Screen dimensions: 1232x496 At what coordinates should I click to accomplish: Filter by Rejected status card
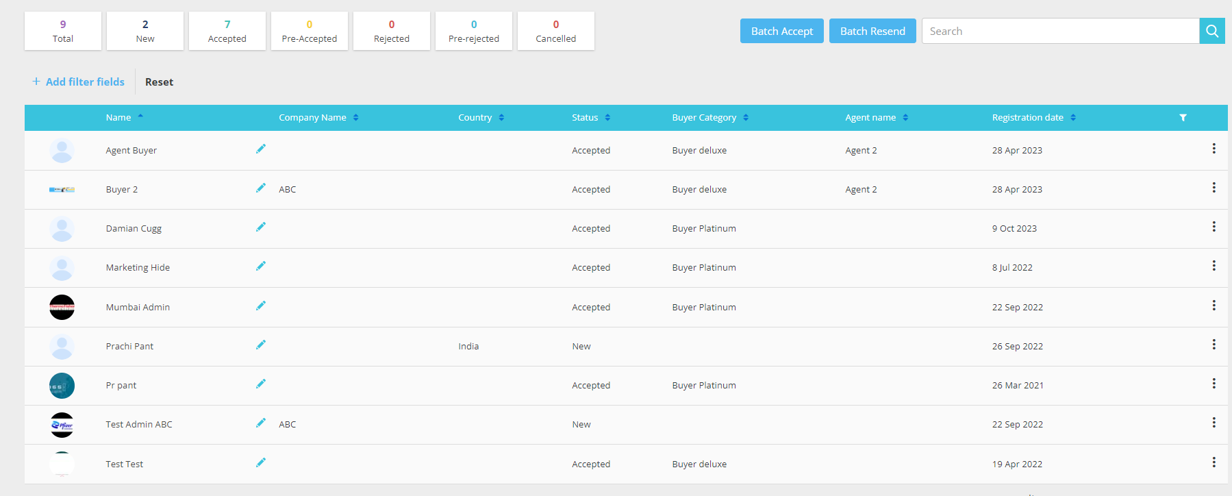(392, 31)
